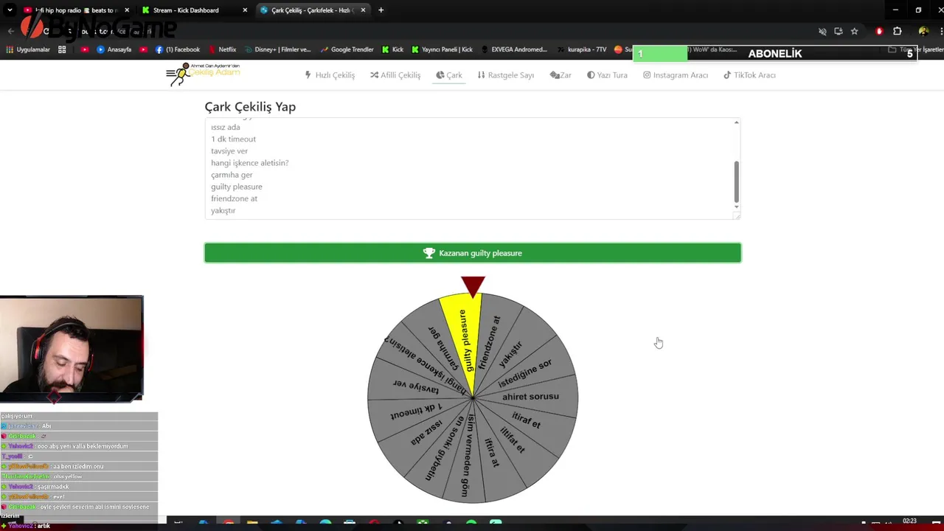Expand the tab search dropdown arrow
This screenshot has height=531, width=944.
(10, 10)
